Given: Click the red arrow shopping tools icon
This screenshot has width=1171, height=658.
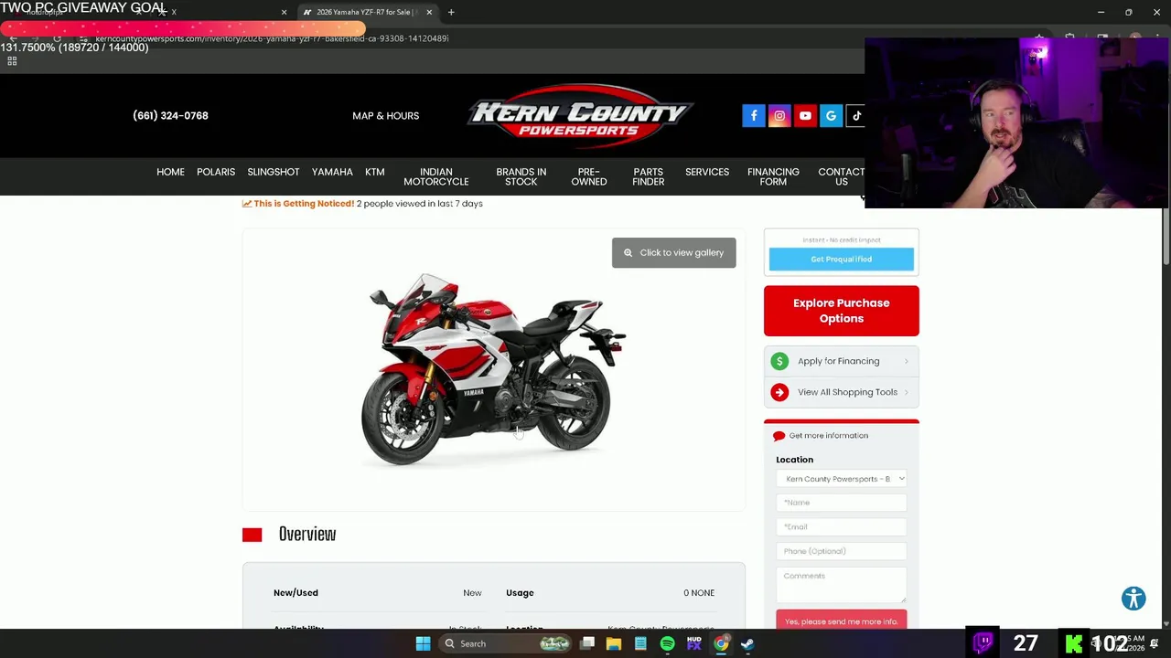Looking at the screenshot, I should (779, 392).
